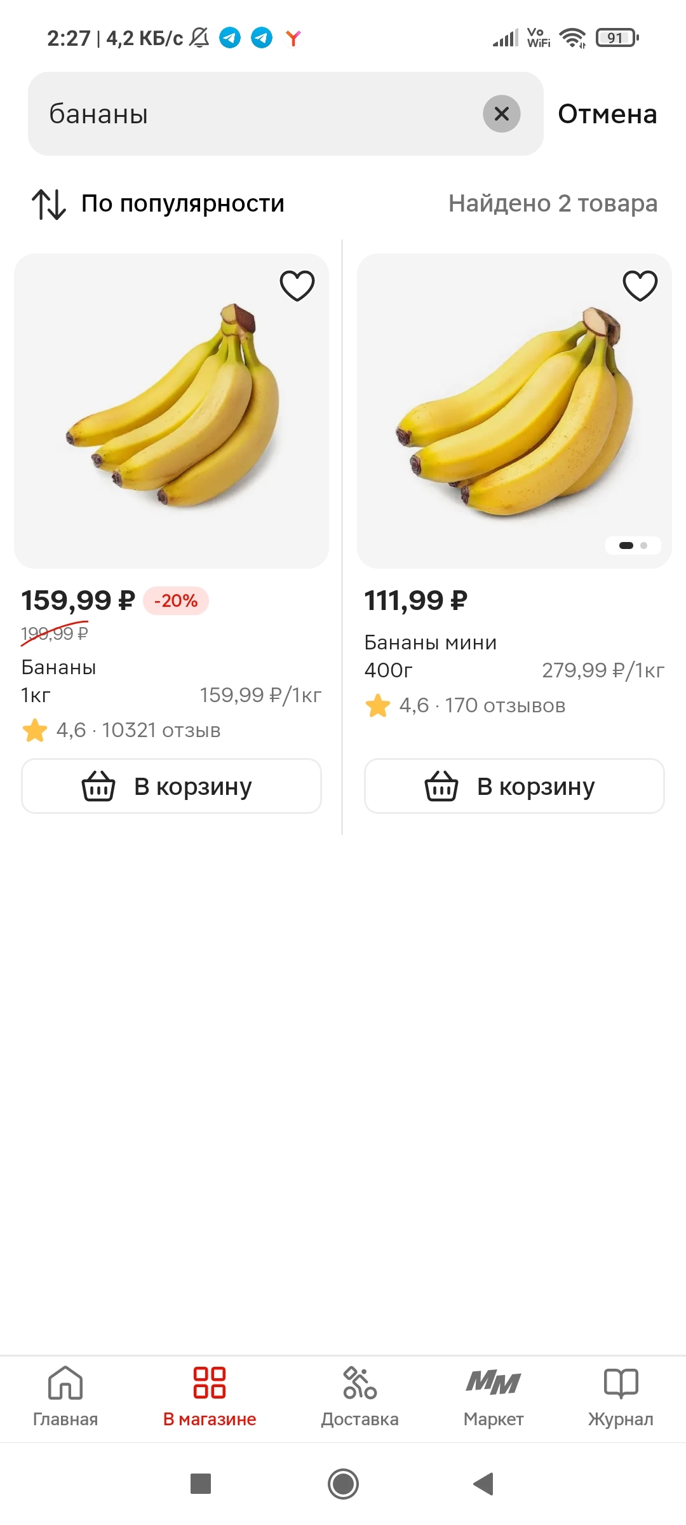
Task: View the Бананы мини product photo
Action: (514, 410)
